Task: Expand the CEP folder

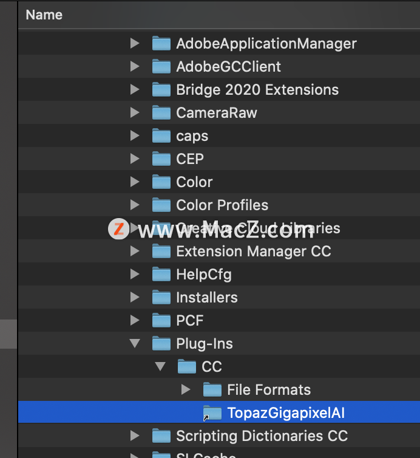Action: 135,159
